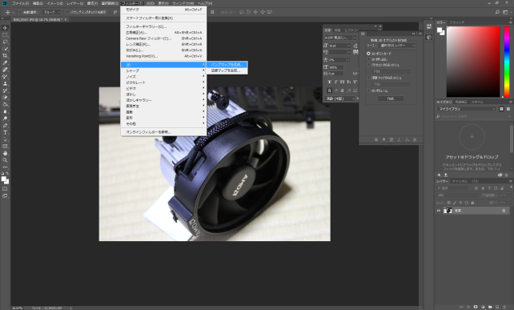
Task: Open the ソース dropdown in 3D panel
Action: [x=397, y=46]
